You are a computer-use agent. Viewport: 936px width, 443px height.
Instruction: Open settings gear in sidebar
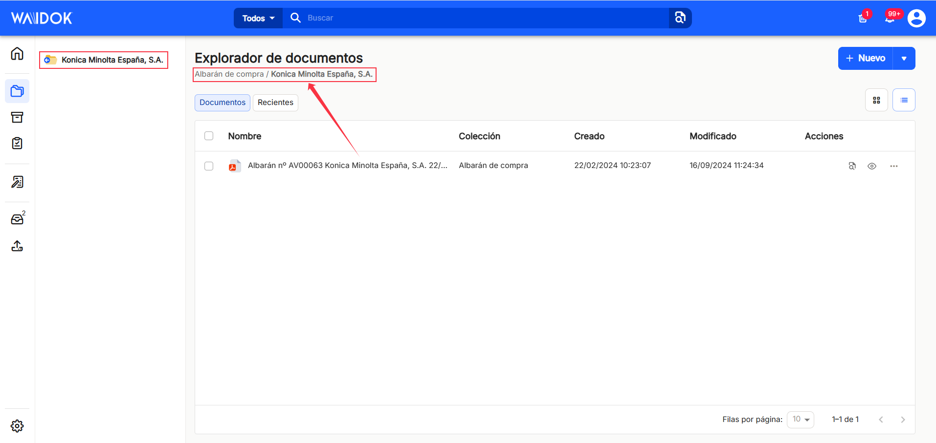coord(17,426)
